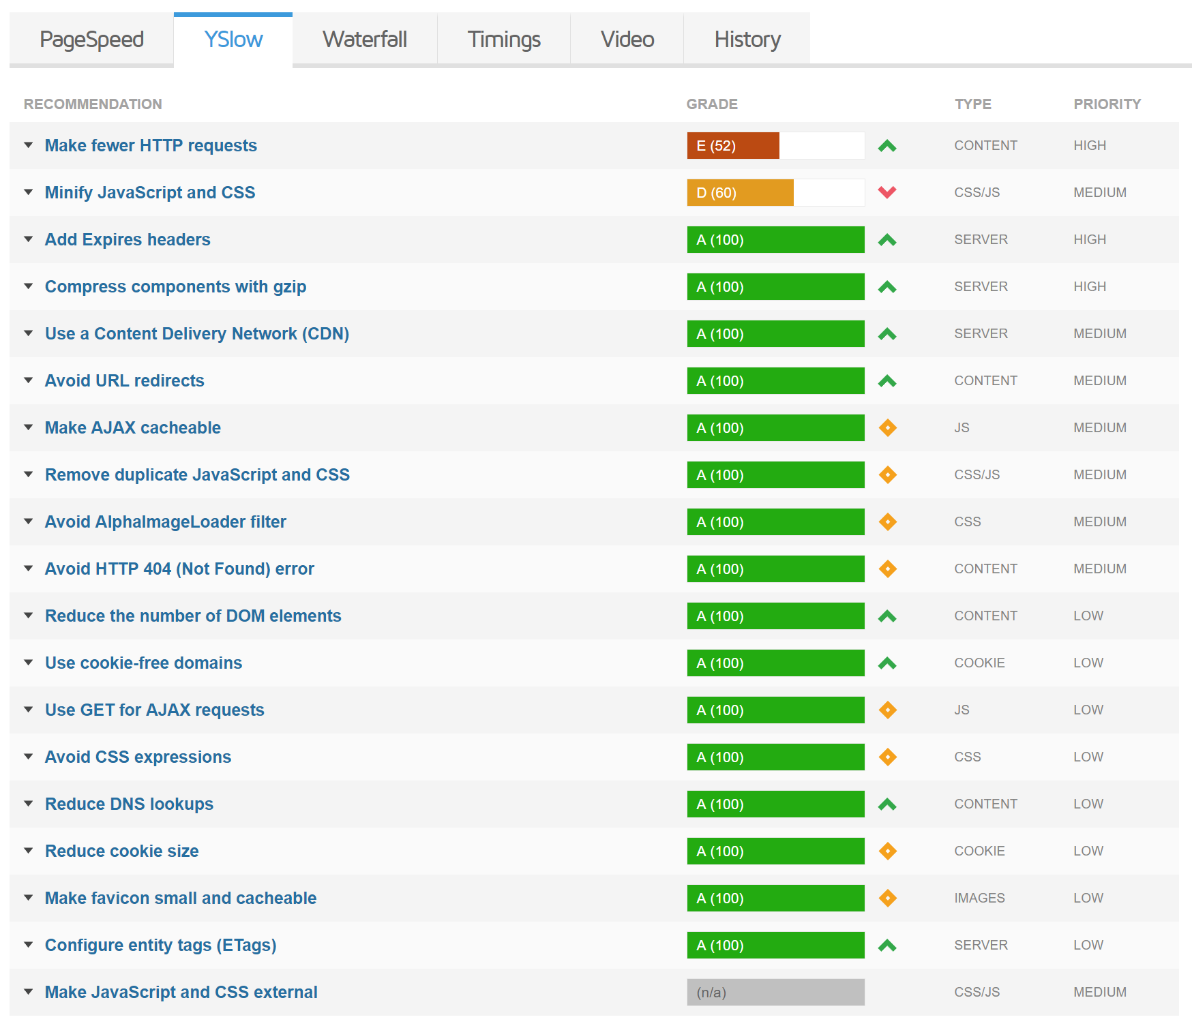1192x1028 pixels.
Task: Expand the 'Reduce DNS lookups' row arrow
Action: point(29,804)
